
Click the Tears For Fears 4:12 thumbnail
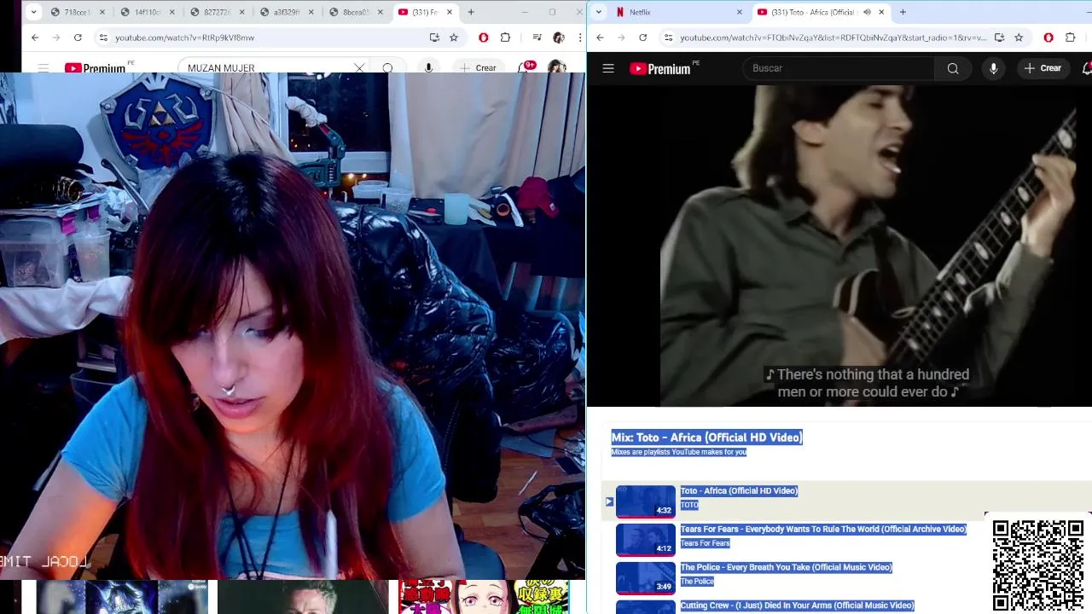pyautogui.click(x=645, y=540)
